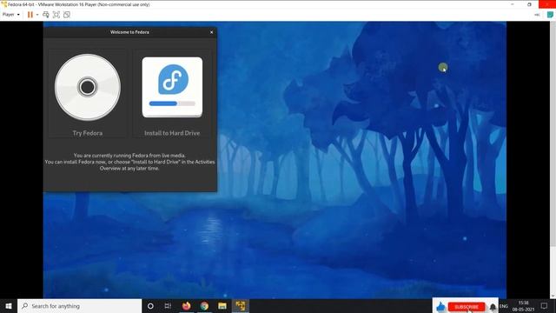Open the Player menu dropdown
Screen dimensions: 556x313
10,15
